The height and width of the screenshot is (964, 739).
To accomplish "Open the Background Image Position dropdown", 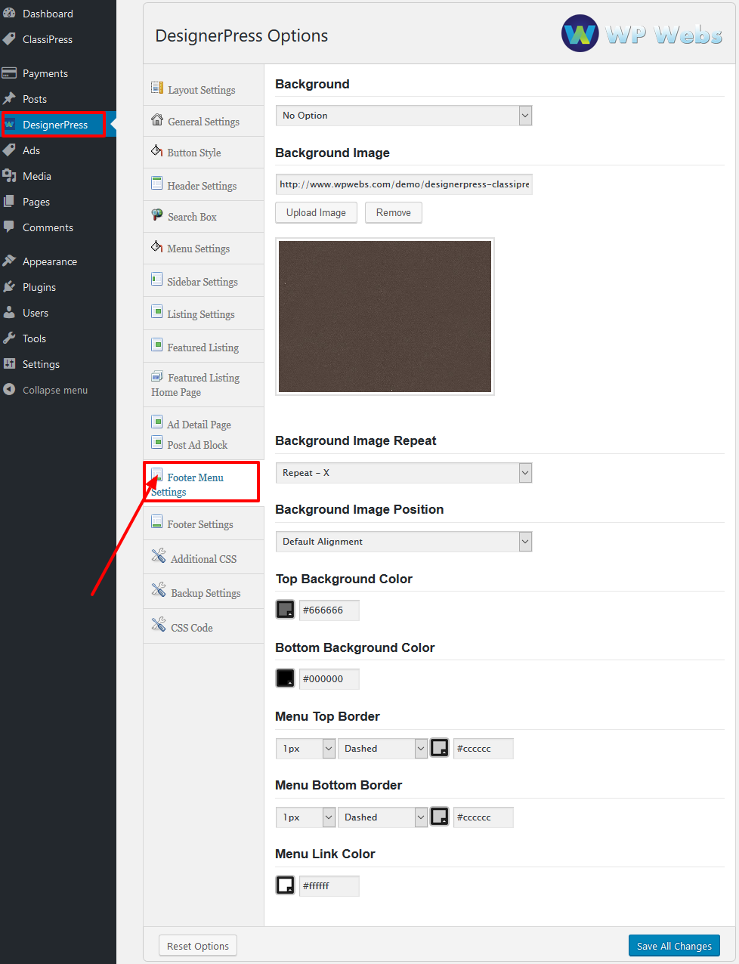I will coord(404,542).
